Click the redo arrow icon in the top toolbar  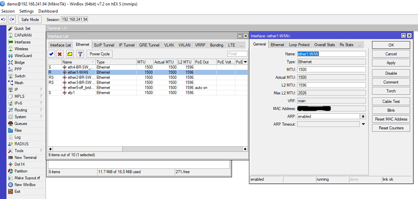[11, 19]
